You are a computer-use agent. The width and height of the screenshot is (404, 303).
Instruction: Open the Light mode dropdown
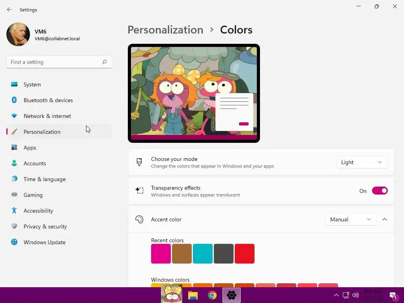click(x=362, y=162)
